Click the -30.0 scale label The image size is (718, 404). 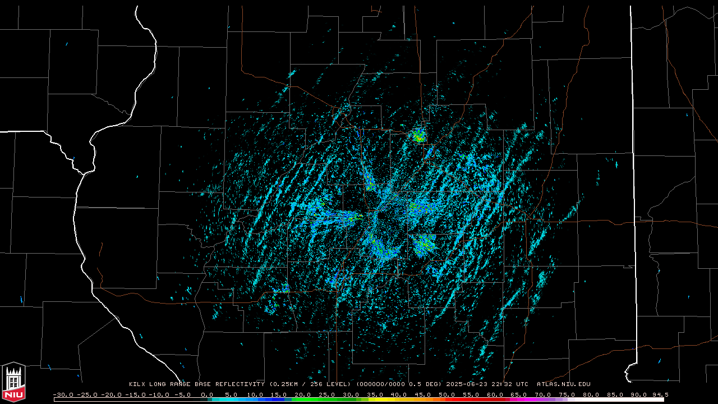click(x=63, y=394)
